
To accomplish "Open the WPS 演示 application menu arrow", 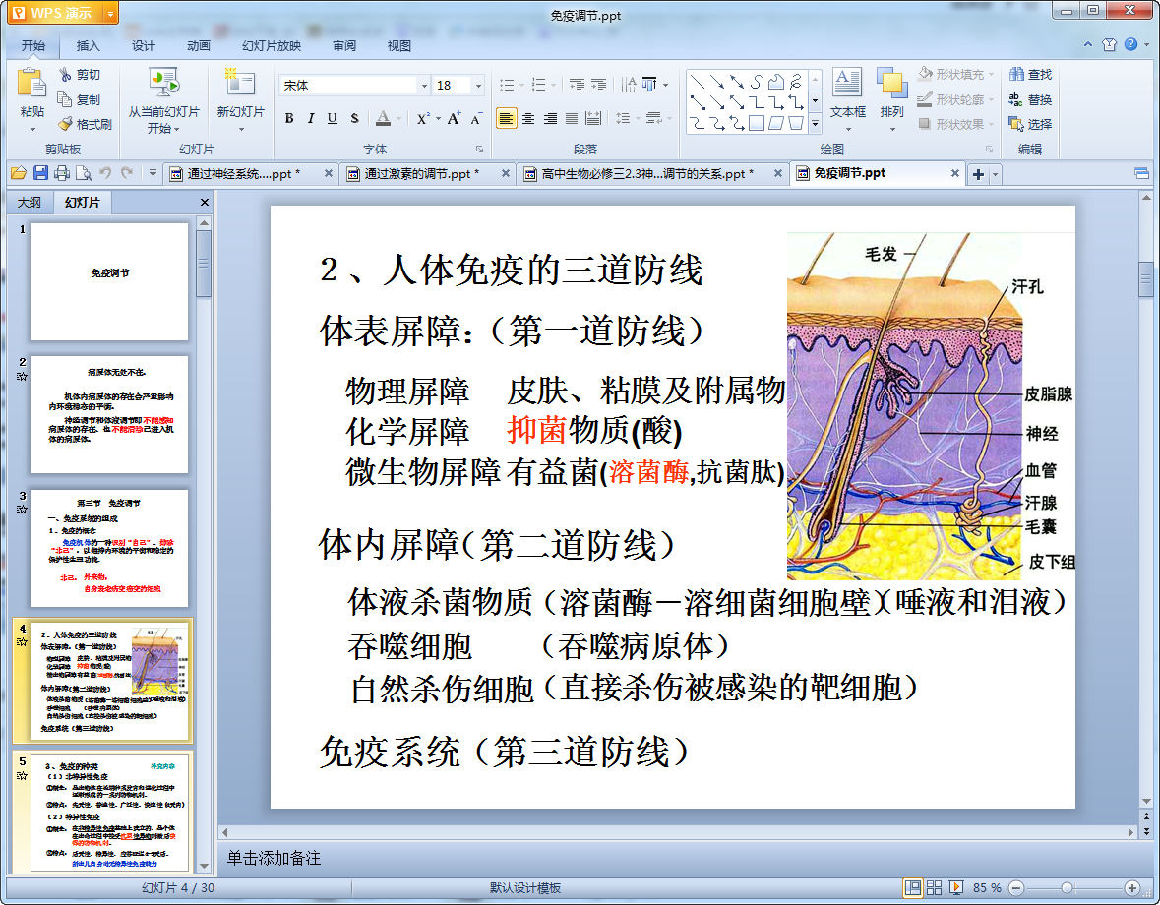I will pyautogui.click(x=110, y=14).
